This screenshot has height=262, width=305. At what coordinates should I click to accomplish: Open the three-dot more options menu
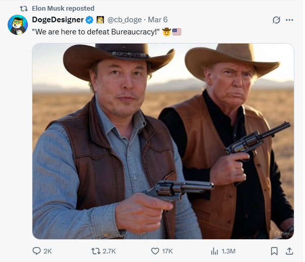289,20
